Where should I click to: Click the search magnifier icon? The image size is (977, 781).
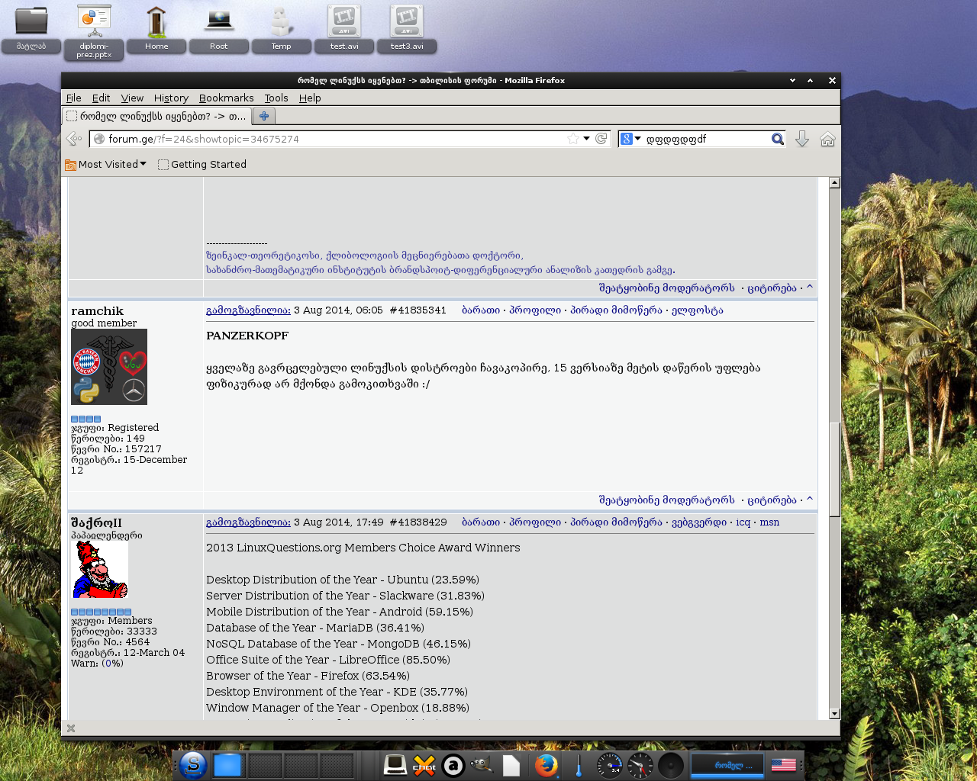777,139
